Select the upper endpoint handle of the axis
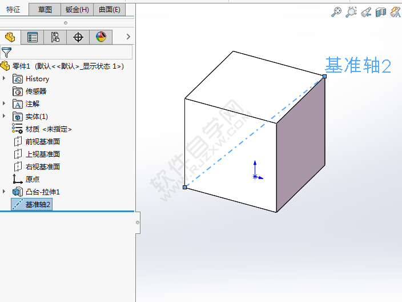The image size is (402, 302). point(324,76)
